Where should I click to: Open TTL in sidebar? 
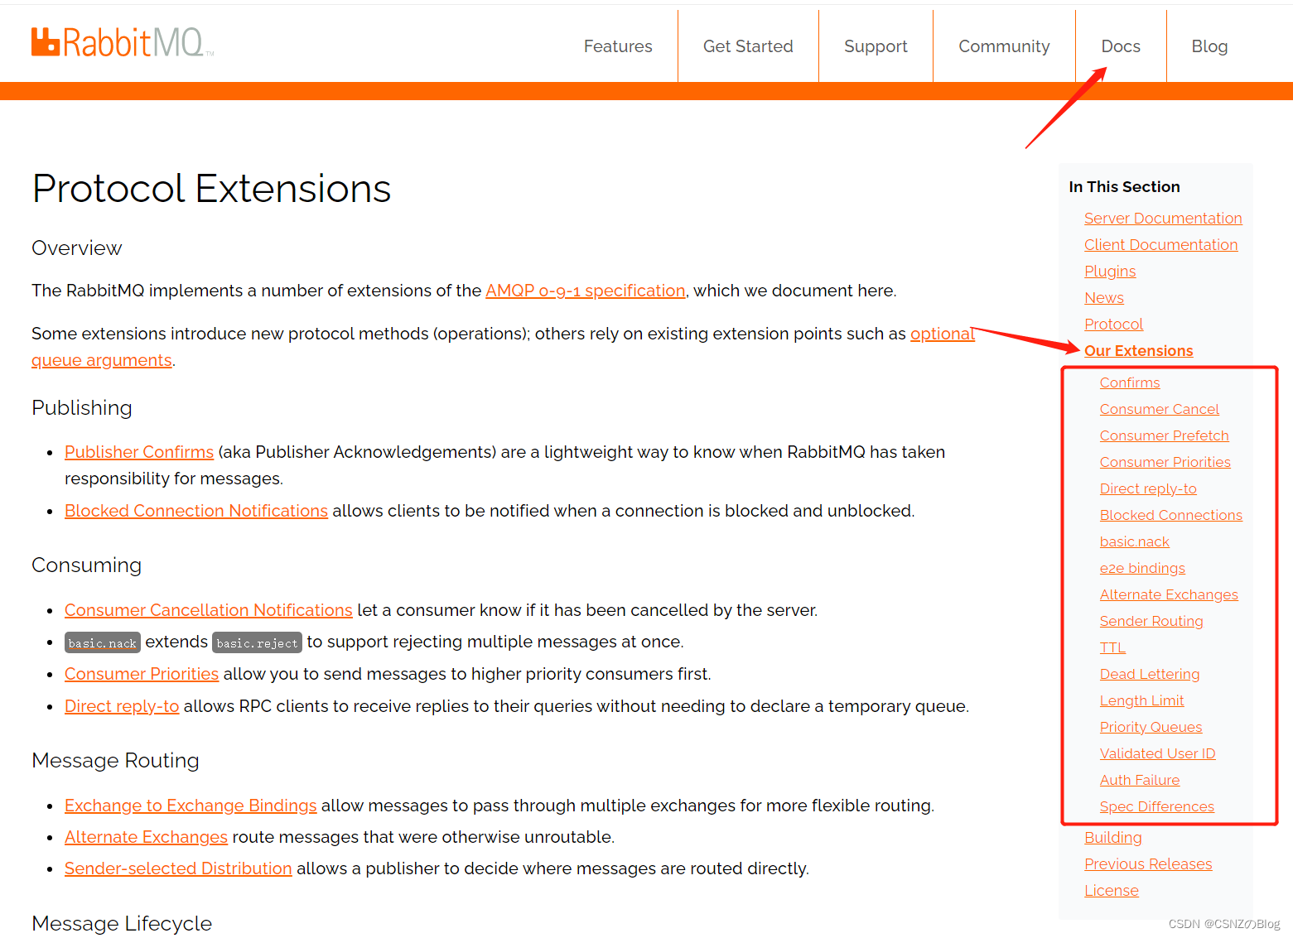pyautogui.click(x=1112, y=647)
